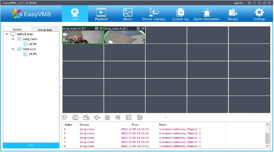Image resolution: width=274 pixels, height=152 pixels.
Task: Open help from title bar icon
Action: pos(249,3)
